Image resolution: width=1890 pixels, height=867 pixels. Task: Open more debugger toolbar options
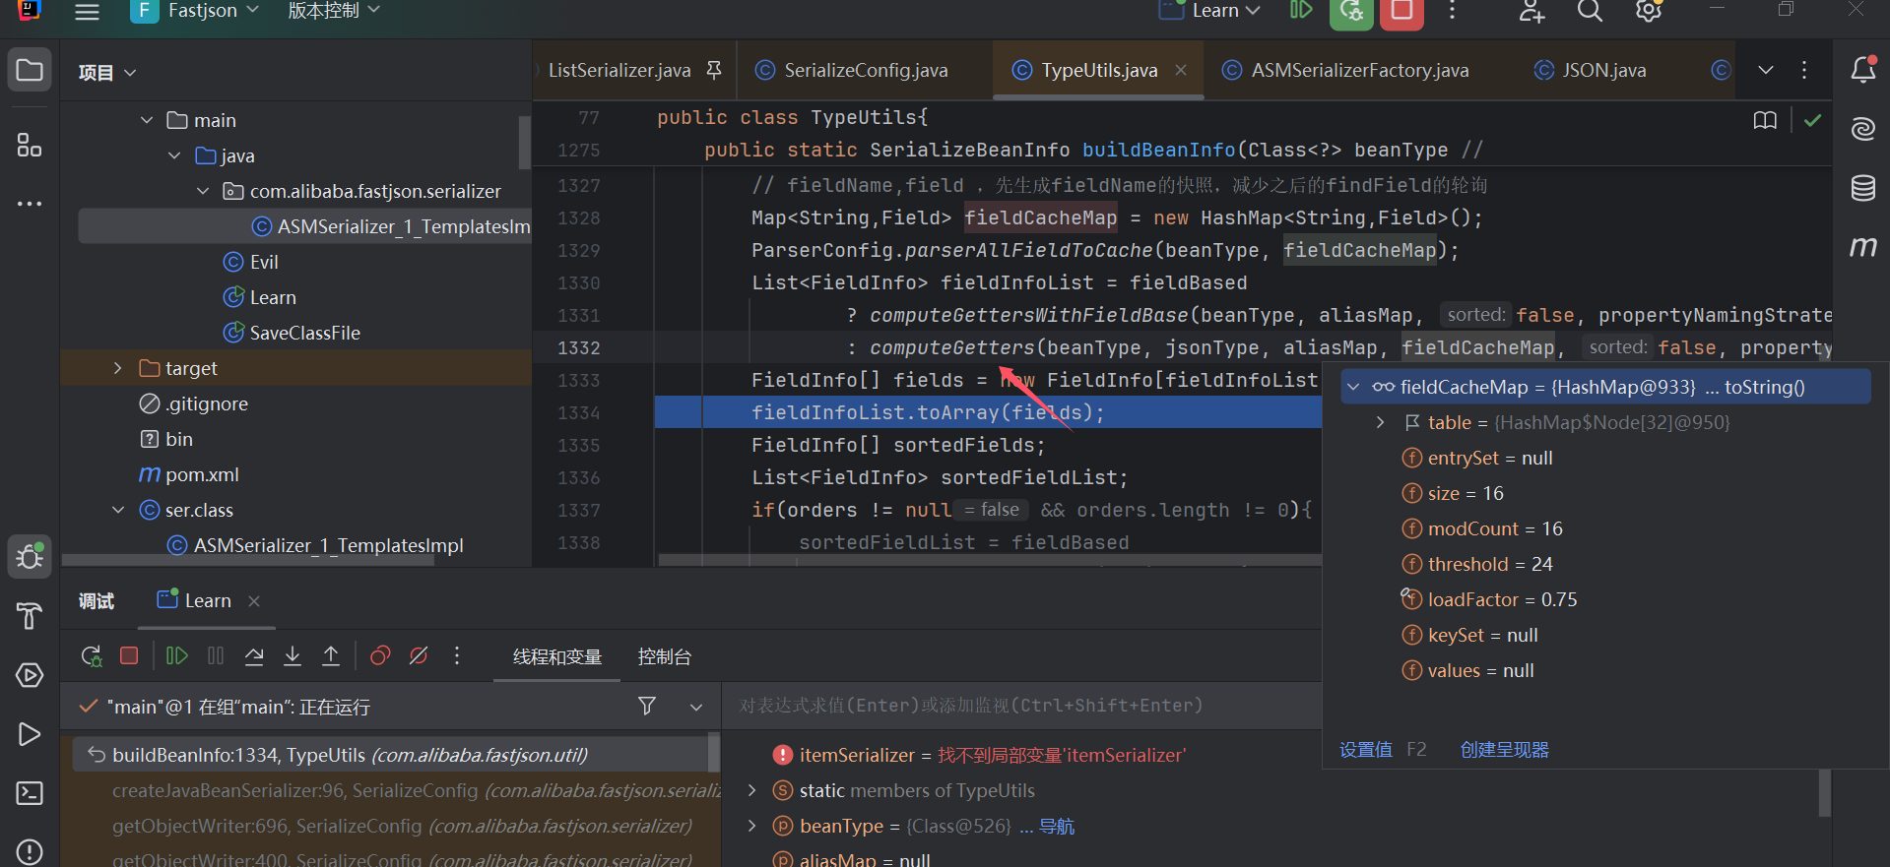click(457, 656)
